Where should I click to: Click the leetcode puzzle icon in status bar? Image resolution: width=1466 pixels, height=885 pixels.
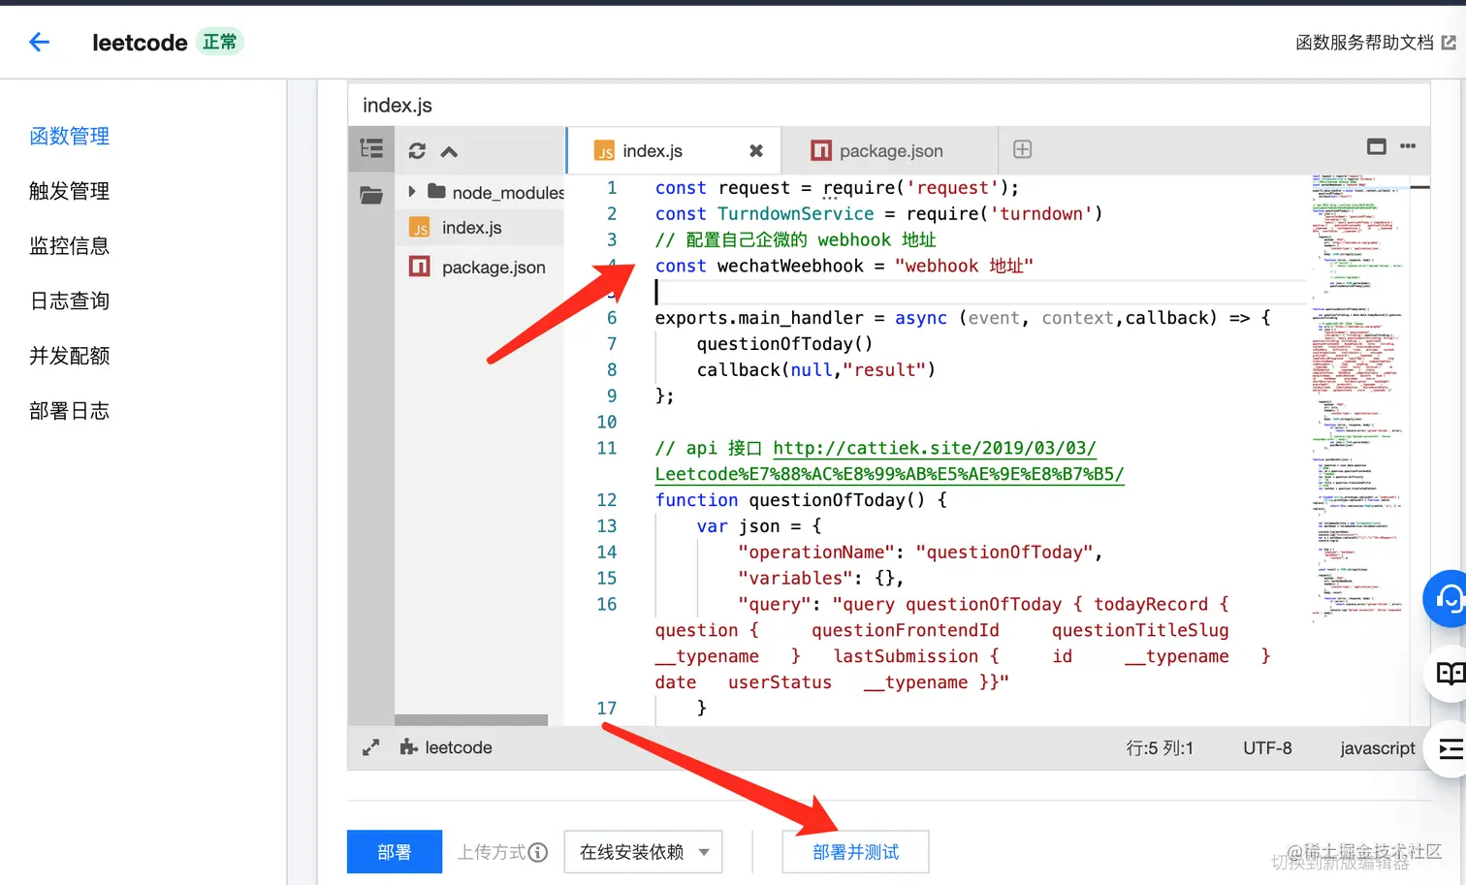pos(408,747)
